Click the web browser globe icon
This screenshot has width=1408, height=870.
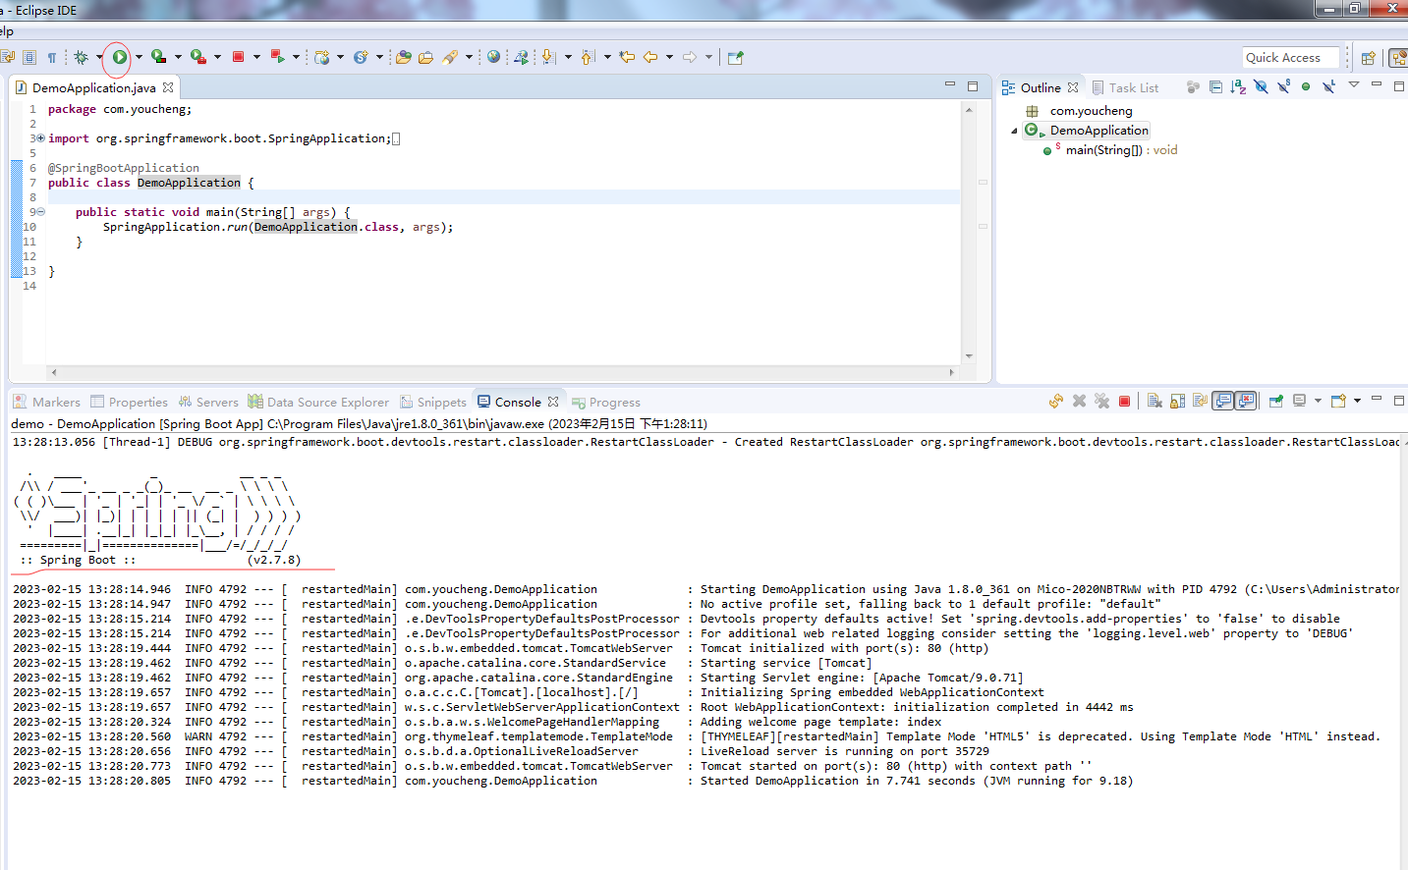click(x=493, y=57)
